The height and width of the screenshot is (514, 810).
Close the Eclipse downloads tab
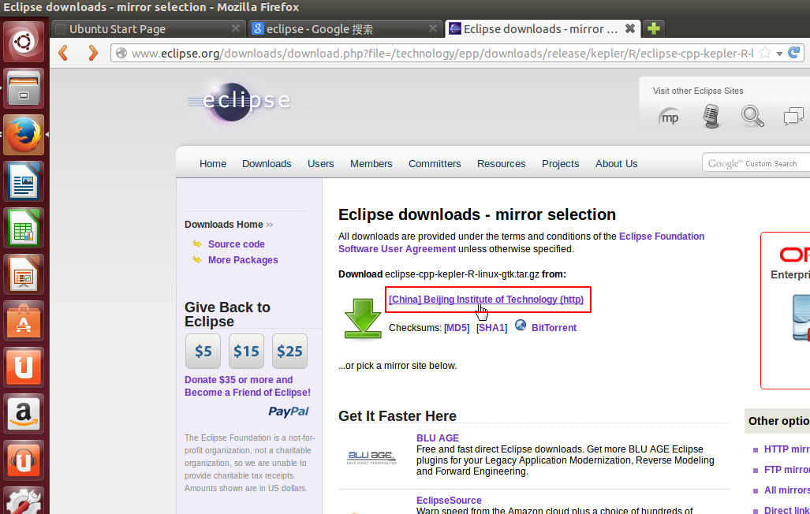pyautogui.click(x=630, y=28)
